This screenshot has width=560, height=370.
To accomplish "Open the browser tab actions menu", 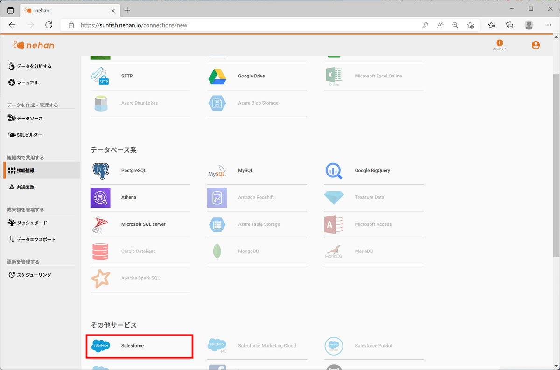I will pyautogui.click(x=11, y=10).
